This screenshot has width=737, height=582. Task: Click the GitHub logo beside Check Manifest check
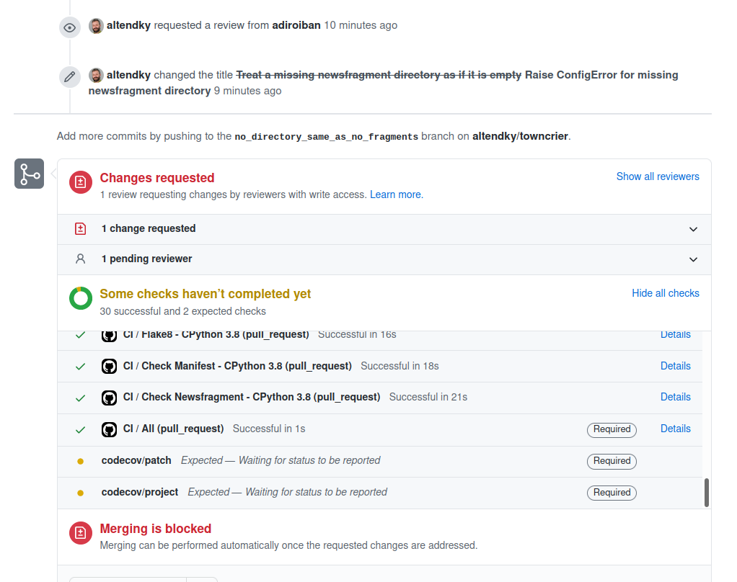pyautogui.click(x=109, y=367)
